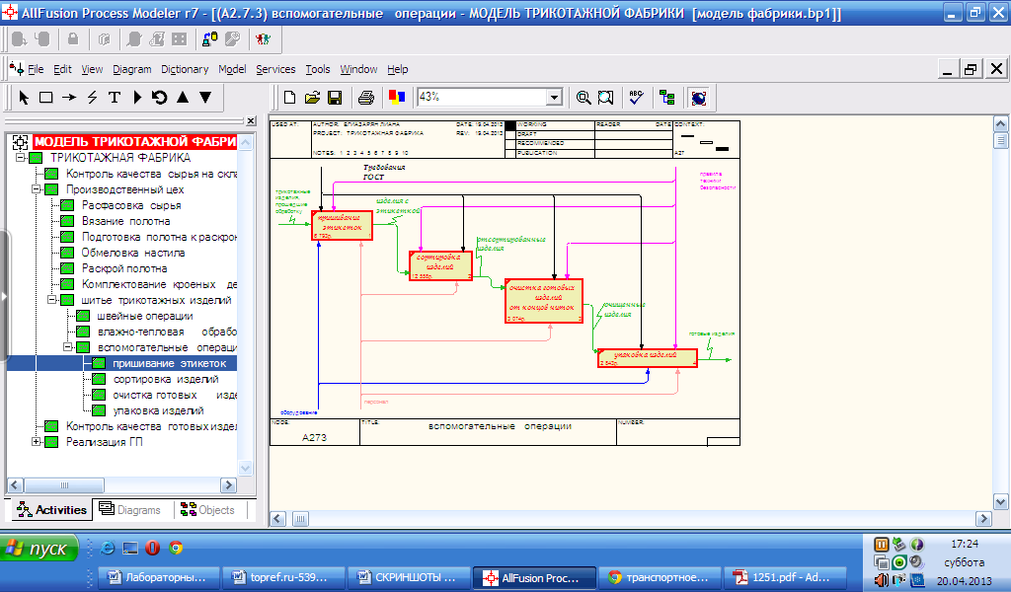The width and height of the screenshot is (1011, 592).
Task: Open the Services menu
Action: [275, 69]
